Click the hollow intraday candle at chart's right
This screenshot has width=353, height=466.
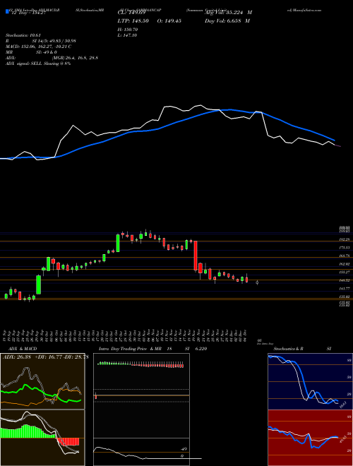coord(257,282)
